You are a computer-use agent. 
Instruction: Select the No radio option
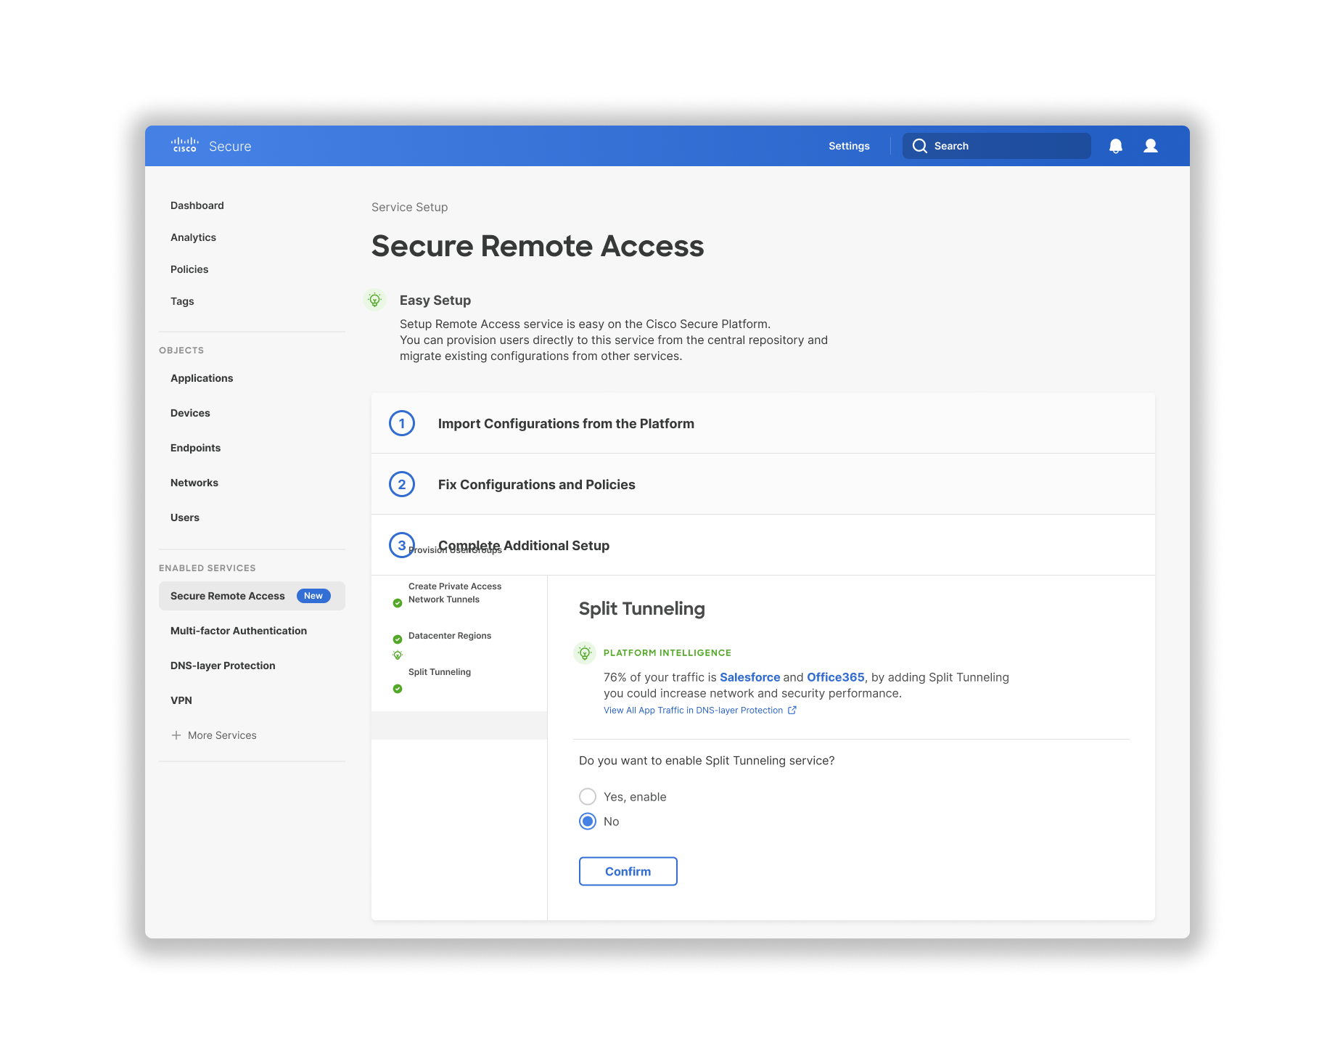click(x=588, y=822)
